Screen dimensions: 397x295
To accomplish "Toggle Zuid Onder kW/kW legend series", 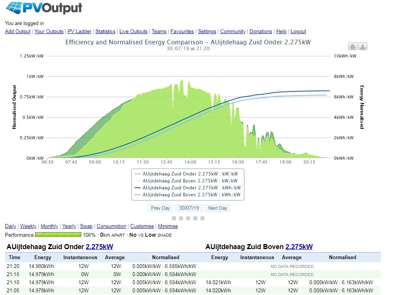I will point(186,174).
